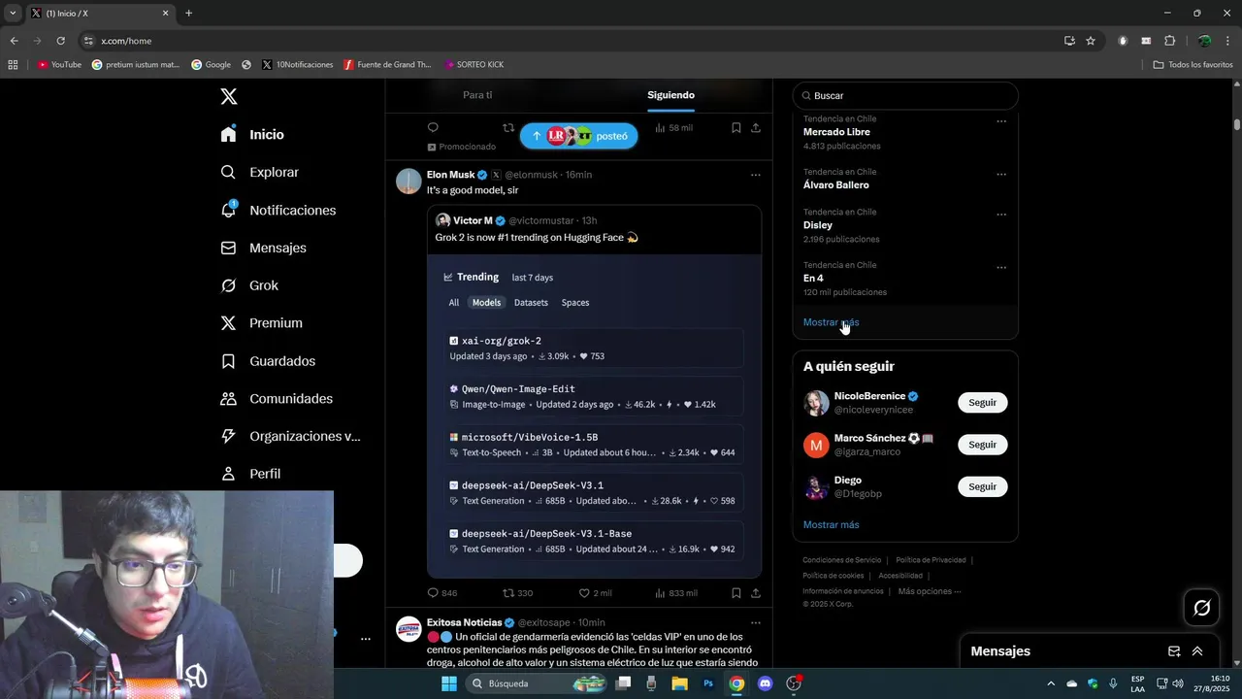Open Más opciones footer menu
The width and height of the screenshot is (1242, 699).
[x=930, y=591]
